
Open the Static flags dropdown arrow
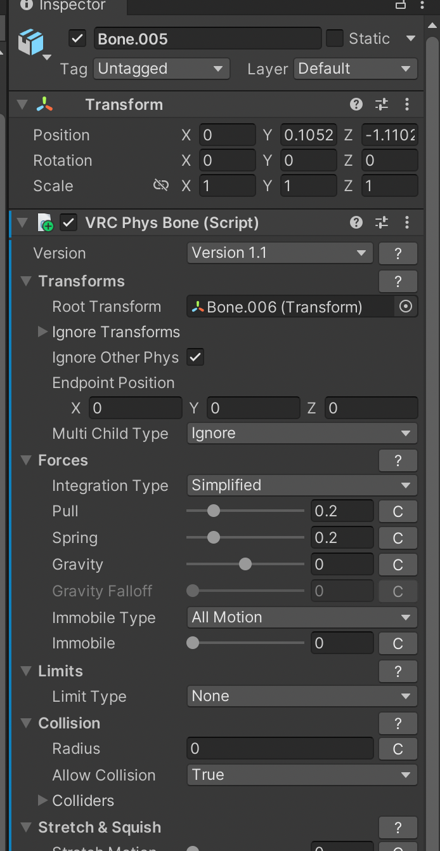click(410, 38)
